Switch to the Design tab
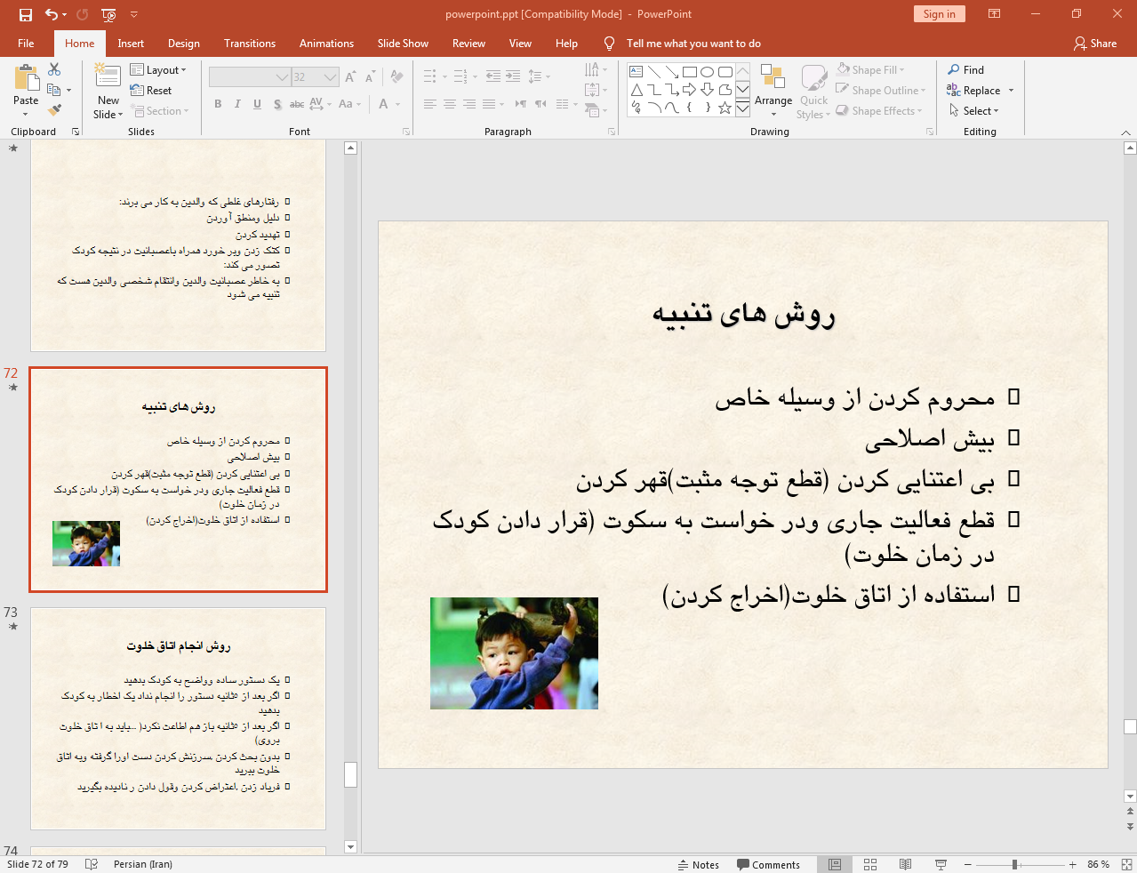This screenshot has width=1137, height=873. [184, 44]
